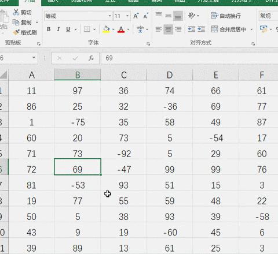278x254 pixels.
Task: Click the Name Box dropdown arrow
Action: [34, 58]
